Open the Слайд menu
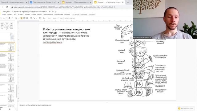The image size is (197, 111). 34,14
